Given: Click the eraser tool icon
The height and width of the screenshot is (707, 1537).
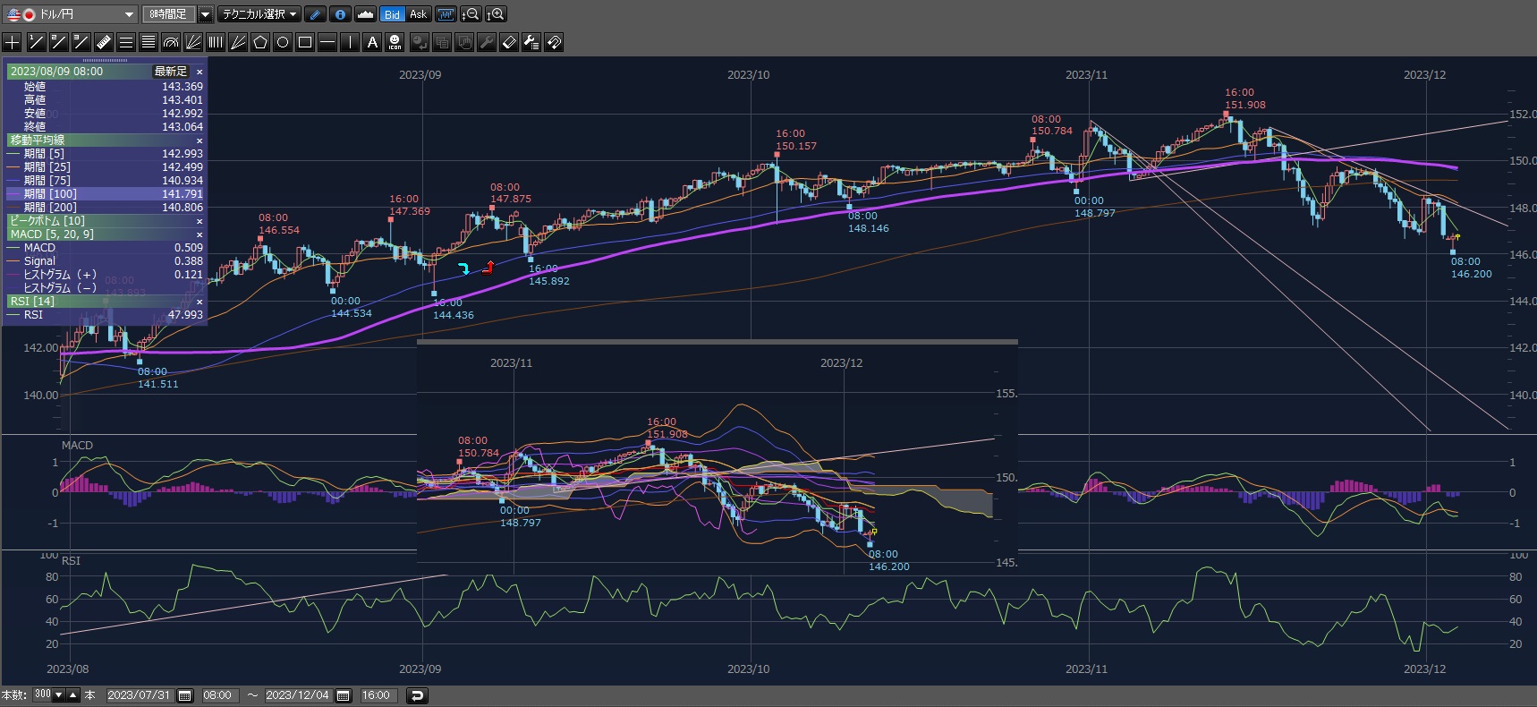Looking at the screenshot, I should pyautogui.click(x=509, y=42).
